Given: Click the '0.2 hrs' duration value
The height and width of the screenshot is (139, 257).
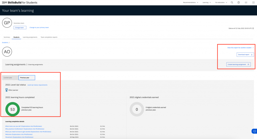Looking at the screenshot, I should pyautogui.click(x=102, y=126).
